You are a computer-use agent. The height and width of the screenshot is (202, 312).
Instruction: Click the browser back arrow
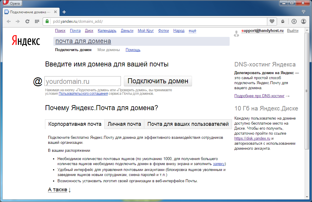point(9,21)
